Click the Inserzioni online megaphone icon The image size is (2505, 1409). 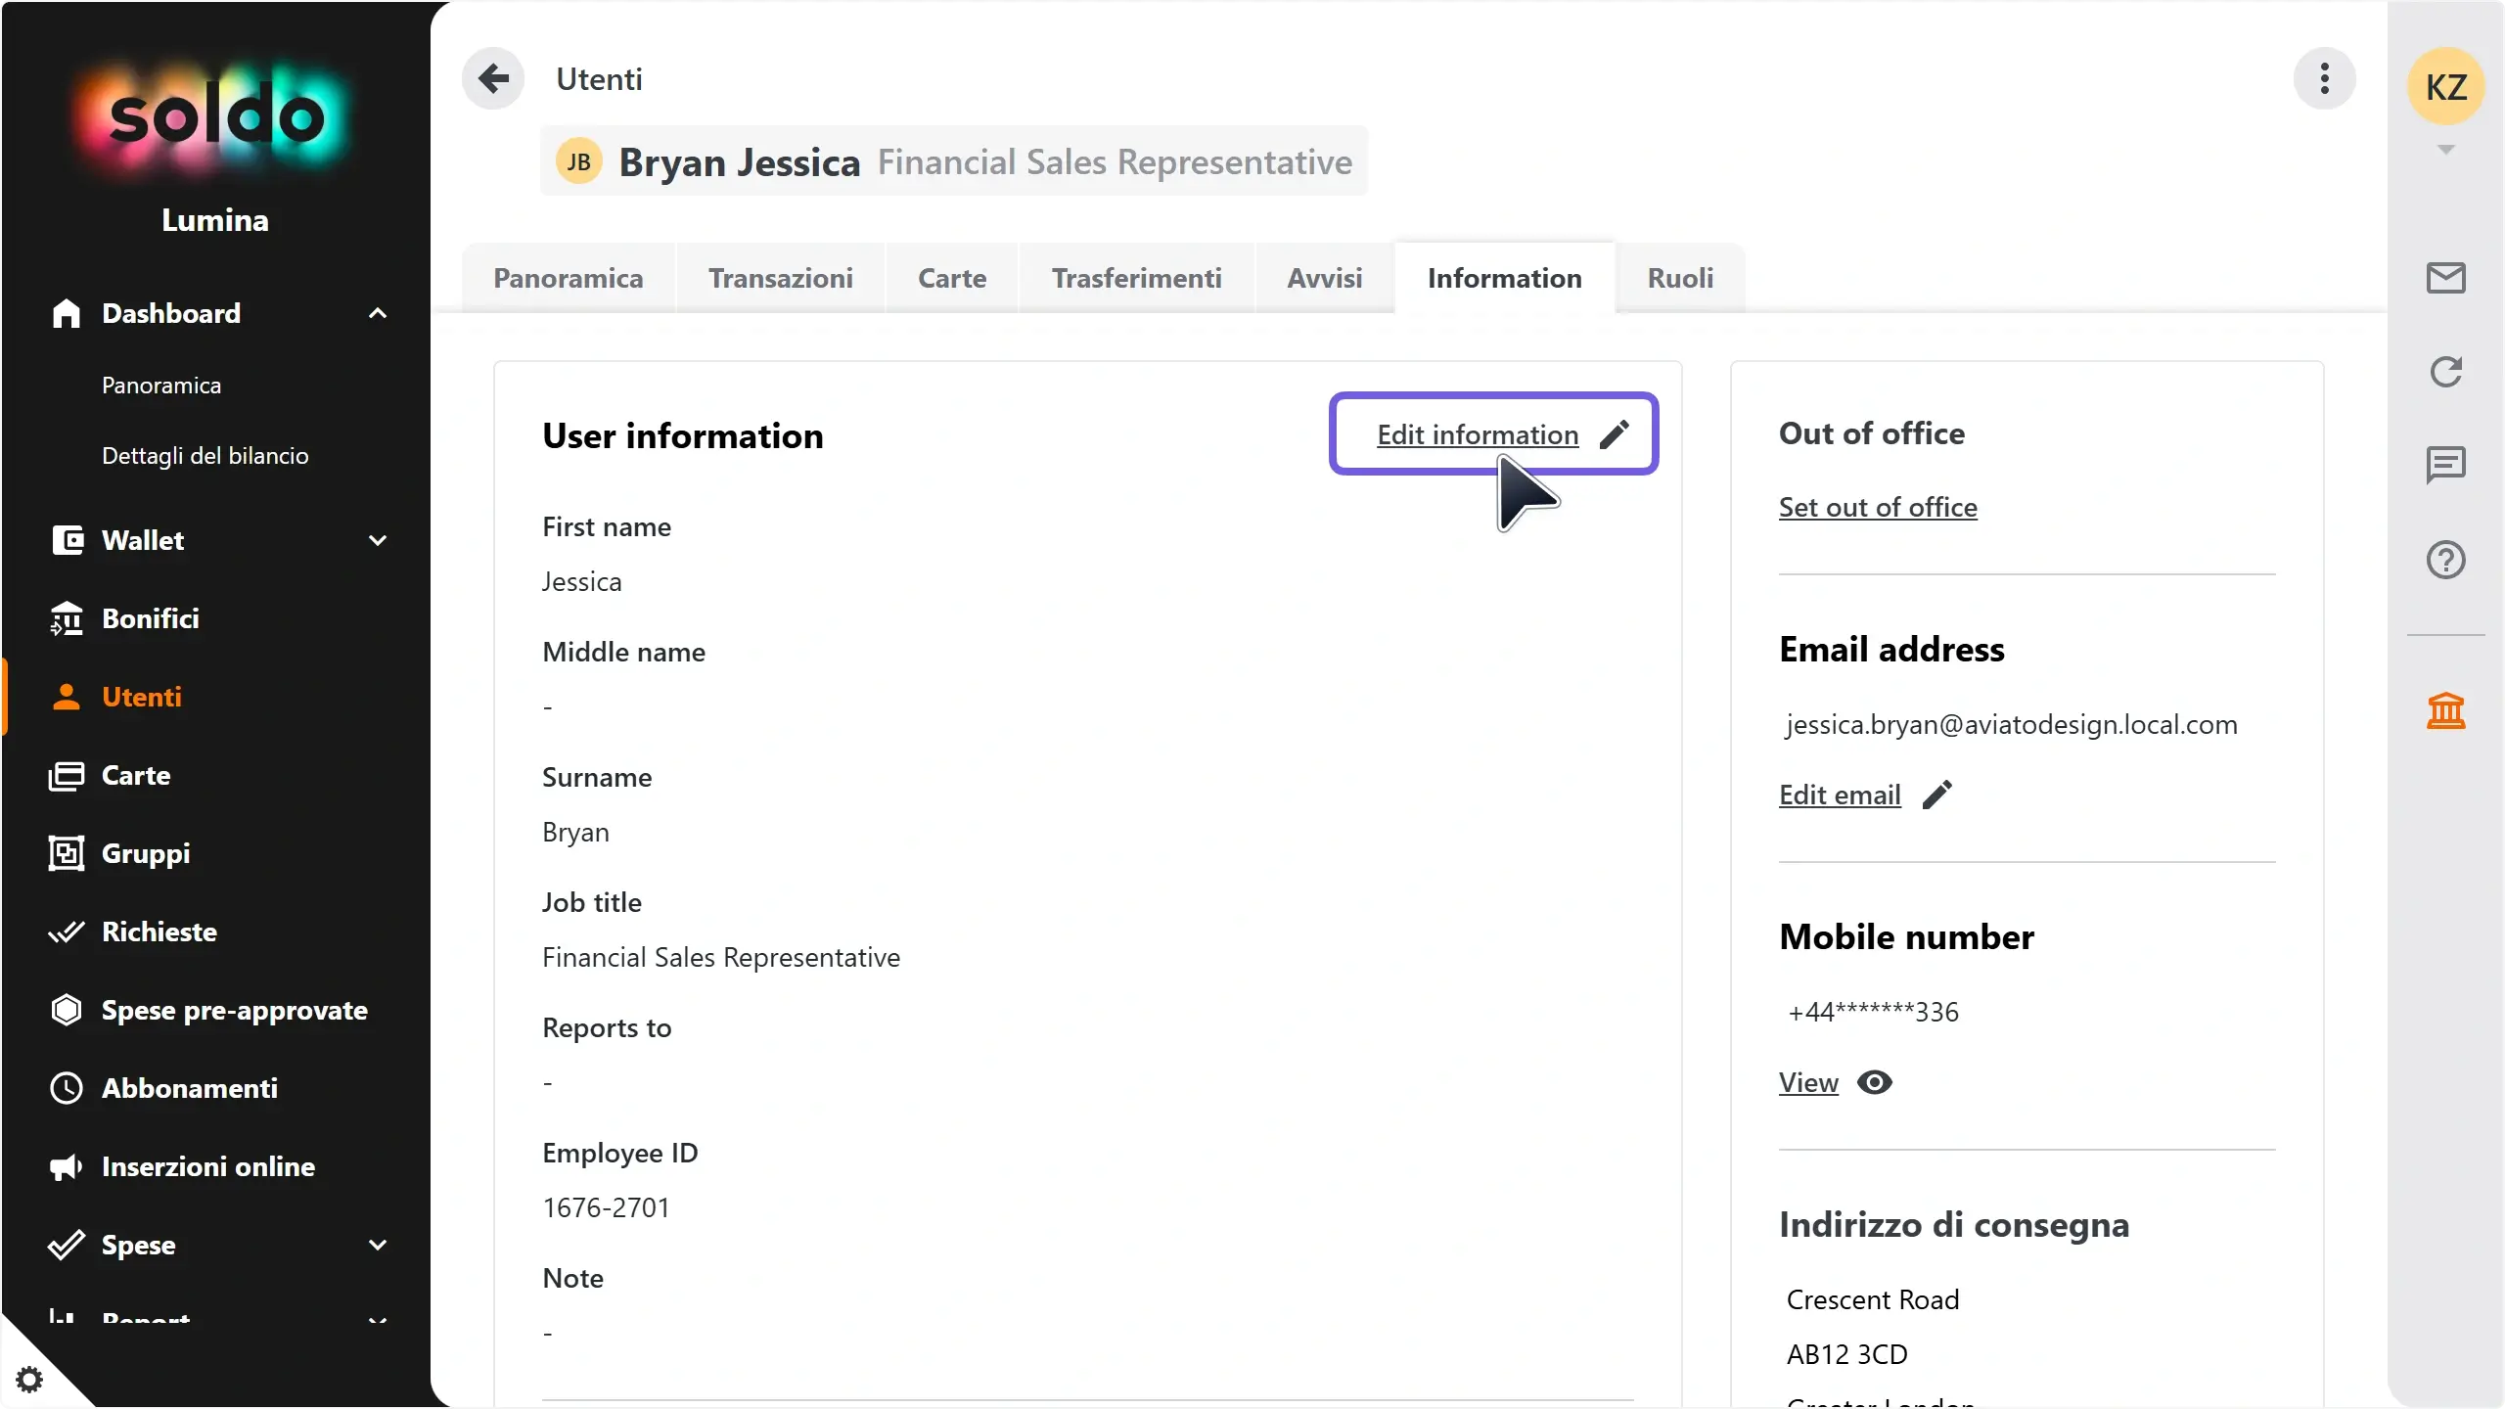click(x=66, y=1166)
